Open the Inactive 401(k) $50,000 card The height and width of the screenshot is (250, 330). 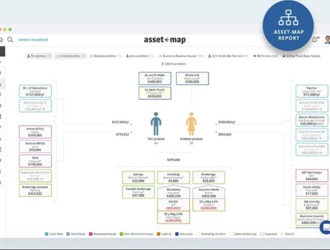(x=35, y=147)
